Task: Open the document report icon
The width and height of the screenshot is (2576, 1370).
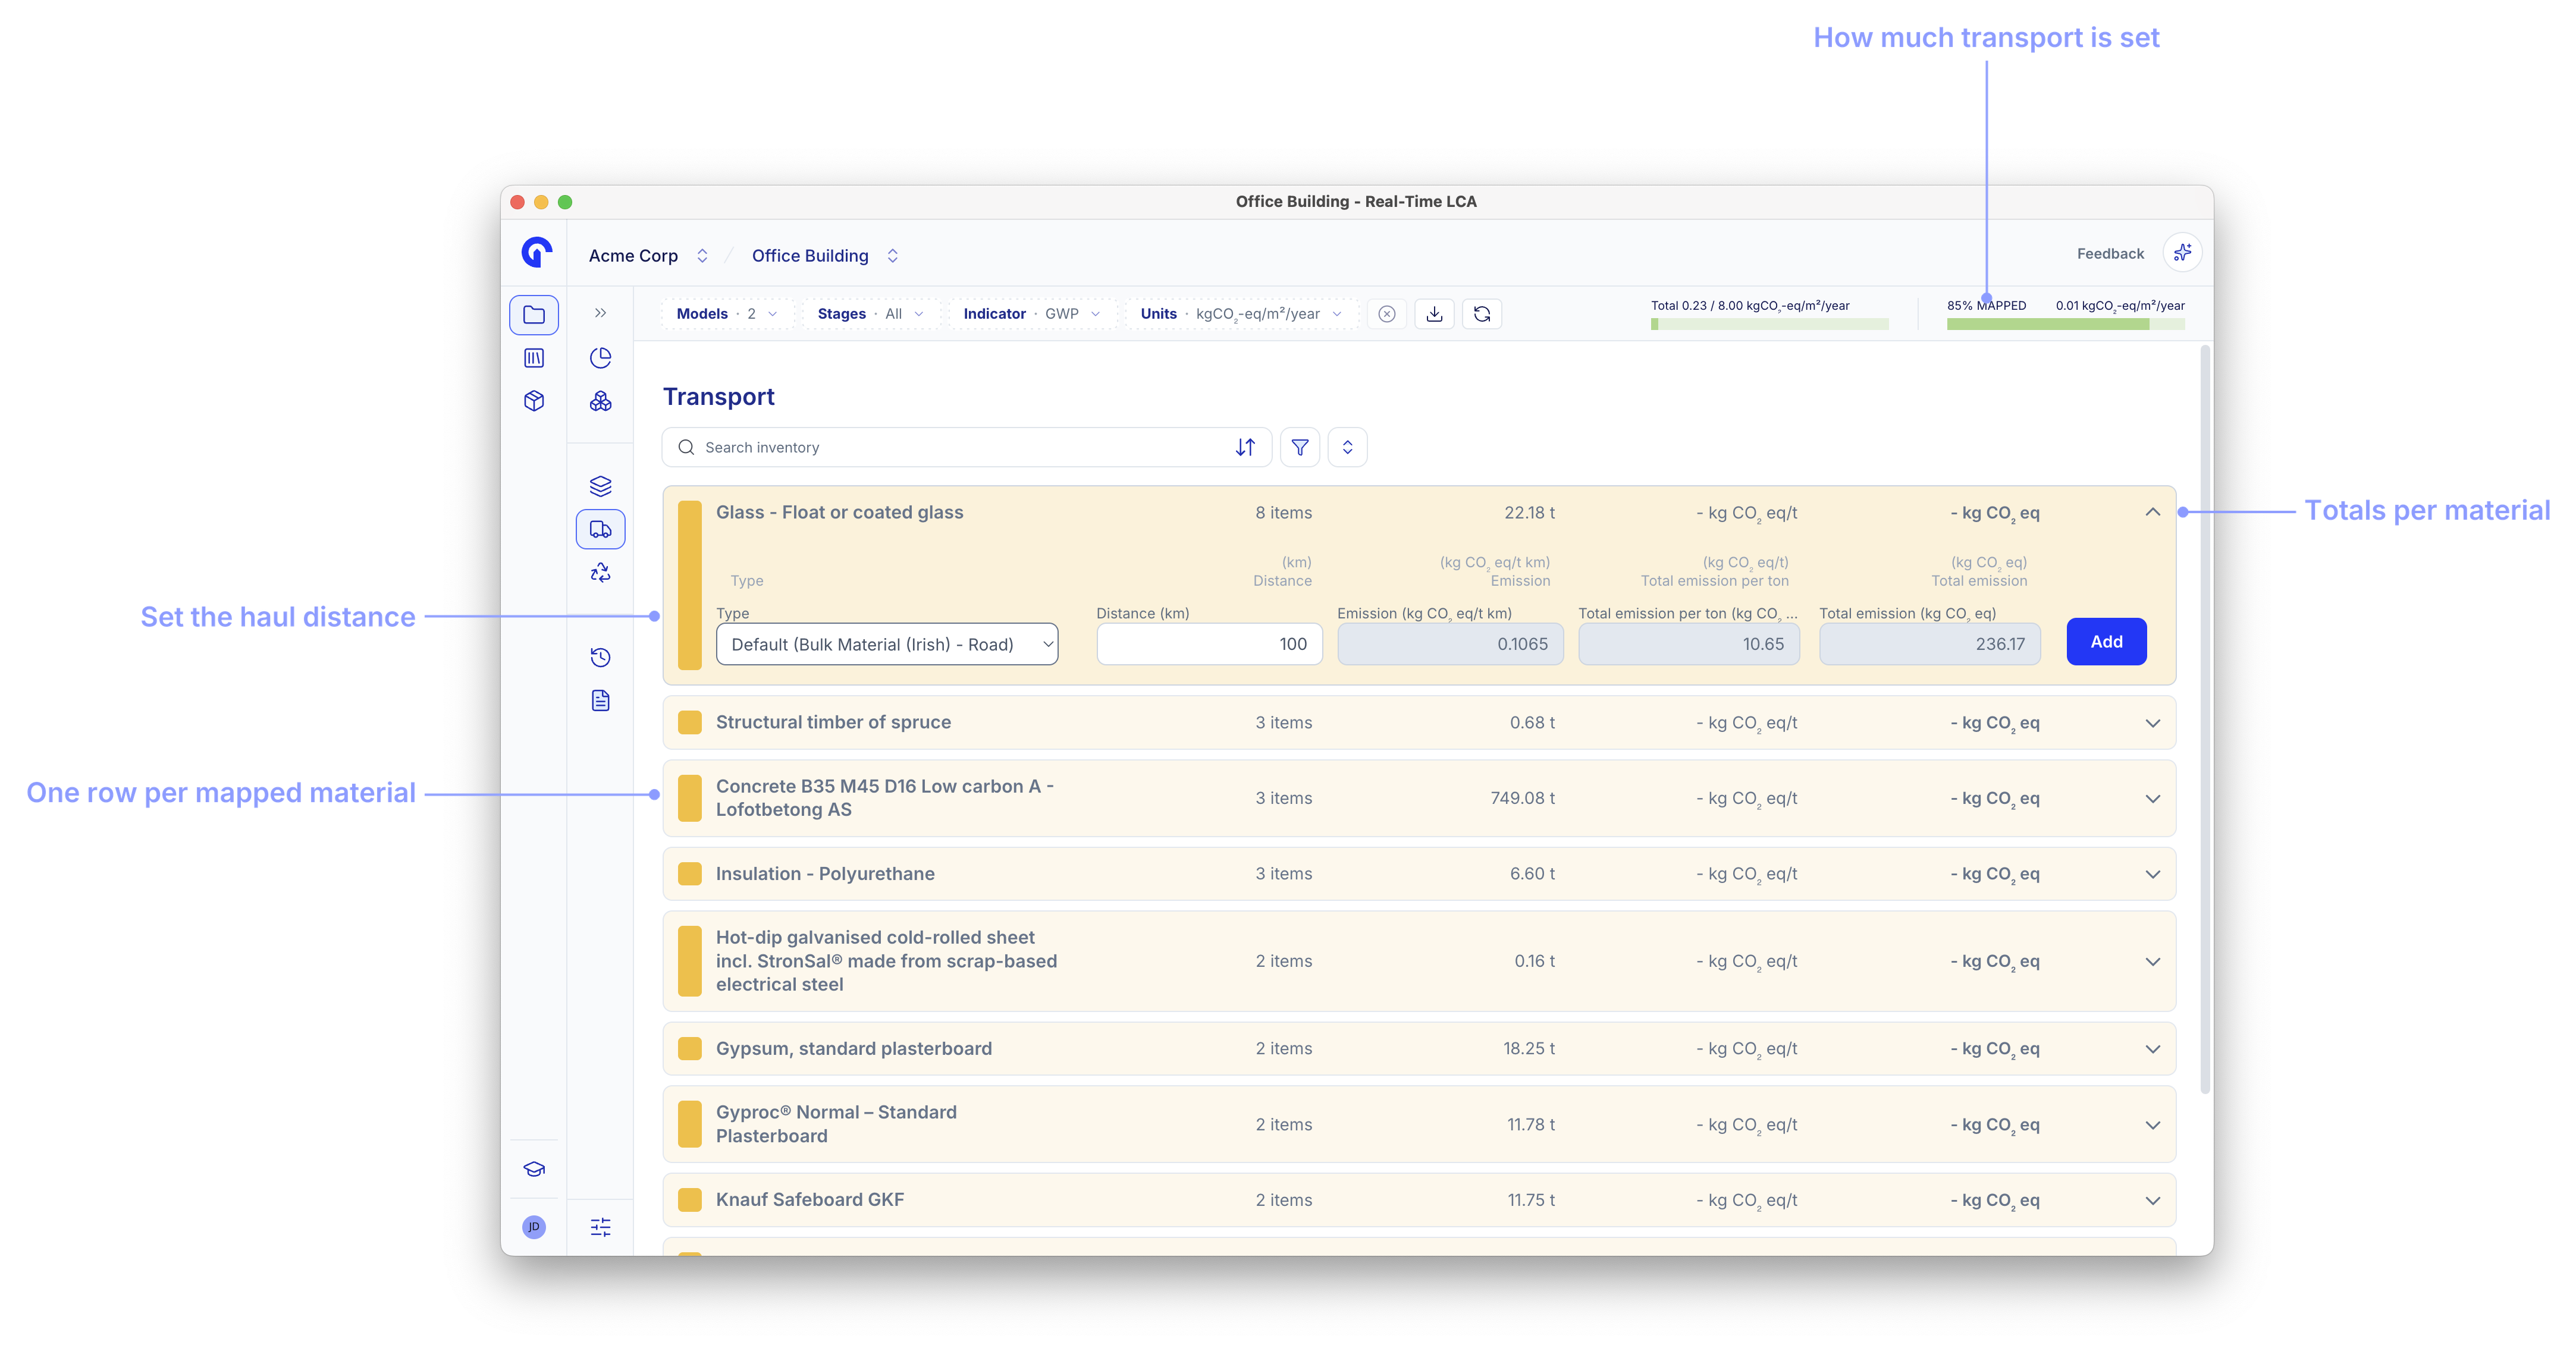Action: pyautogui.click(x=600, y=700)
